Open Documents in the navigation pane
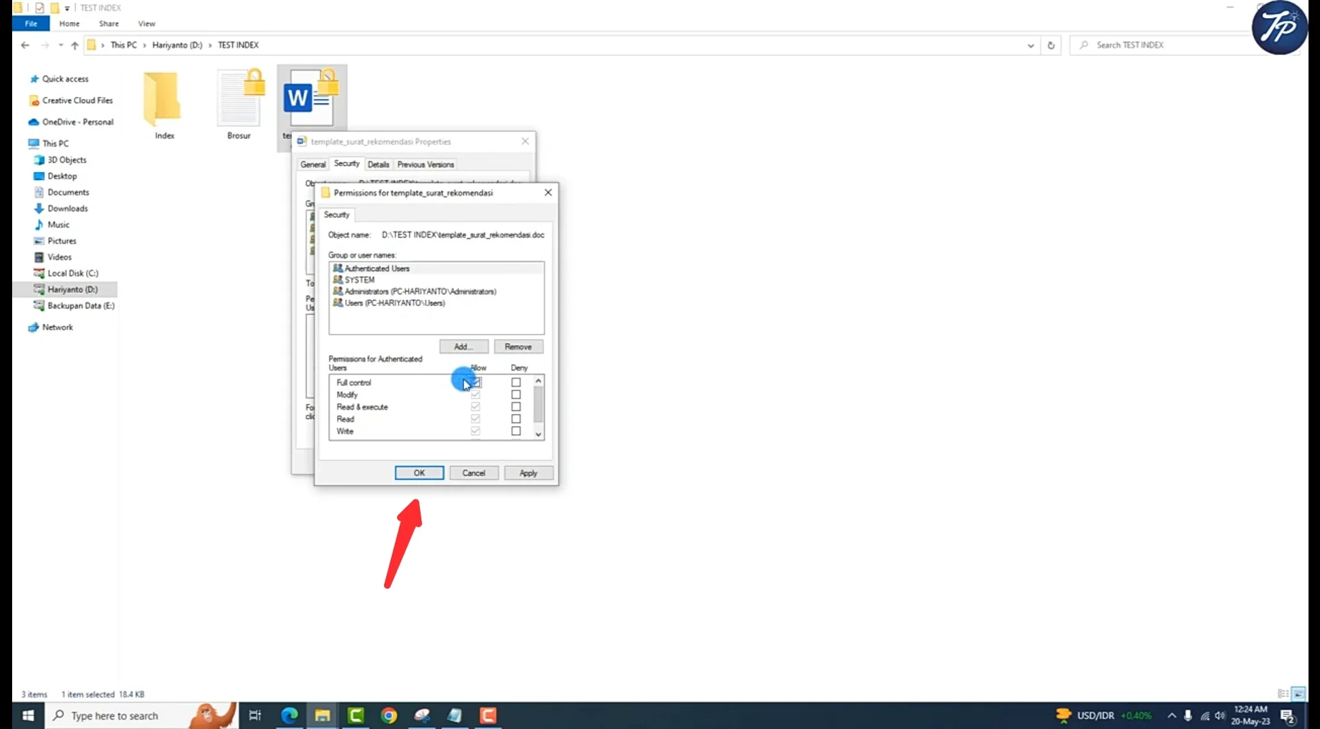 coord(68,192)
